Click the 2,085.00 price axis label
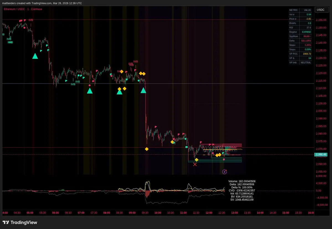This screenshot has height=229, width=332. click(321, 126)
